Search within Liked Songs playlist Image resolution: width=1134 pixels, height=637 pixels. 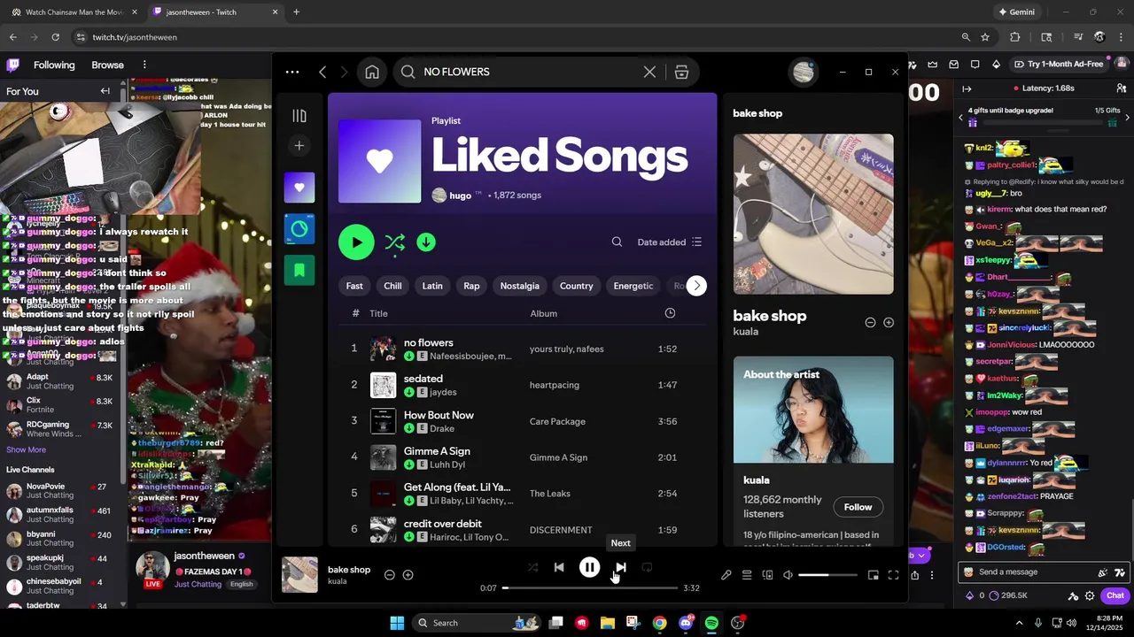[x=617, y=242]
